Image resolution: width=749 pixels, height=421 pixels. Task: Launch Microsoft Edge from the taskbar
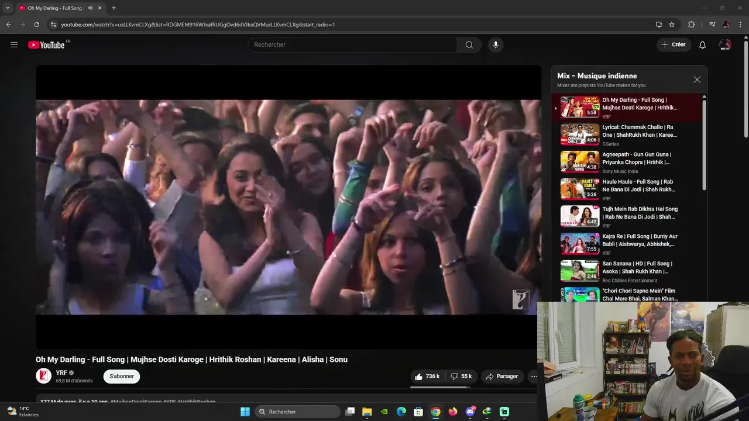coord(401,412)
